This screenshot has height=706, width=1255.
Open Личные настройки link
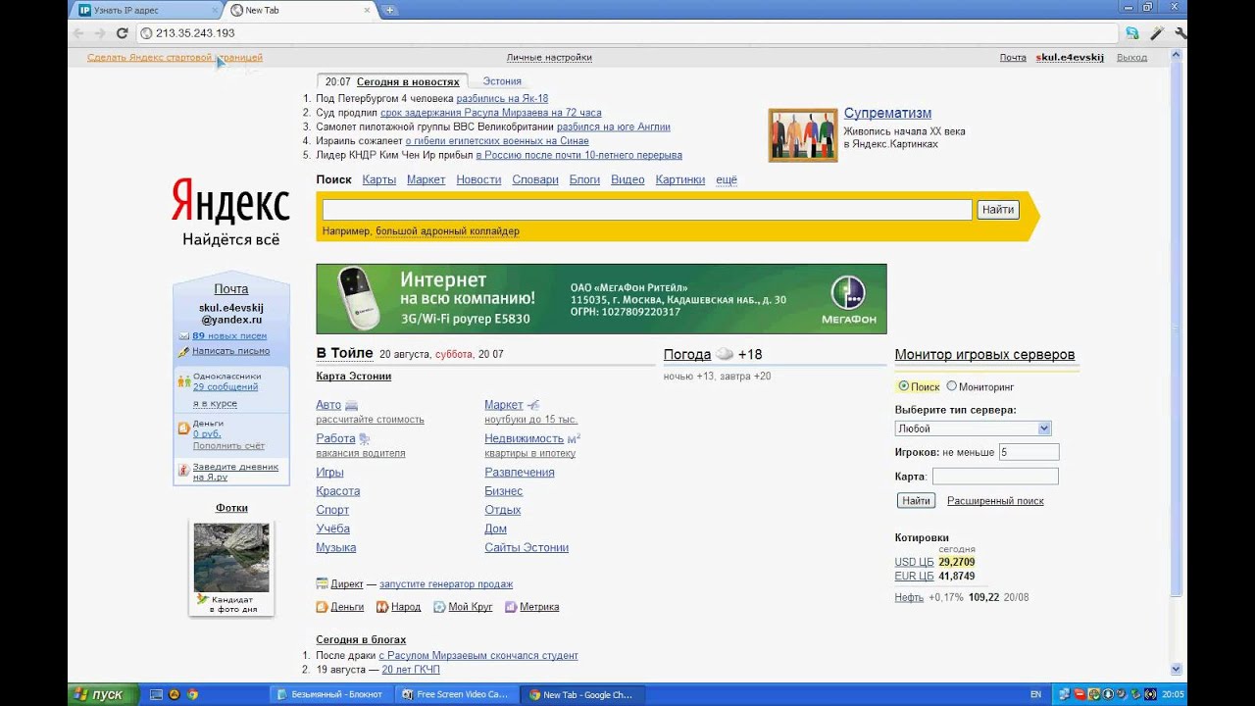pyautogui.click(x=549, y=58)
